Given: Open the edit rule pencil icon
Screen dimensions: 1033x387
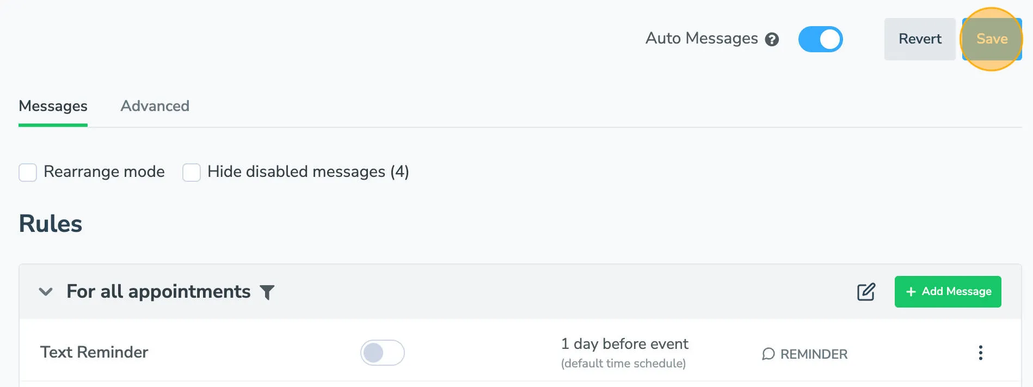Looking at the screenshot, I should (866, 292).
